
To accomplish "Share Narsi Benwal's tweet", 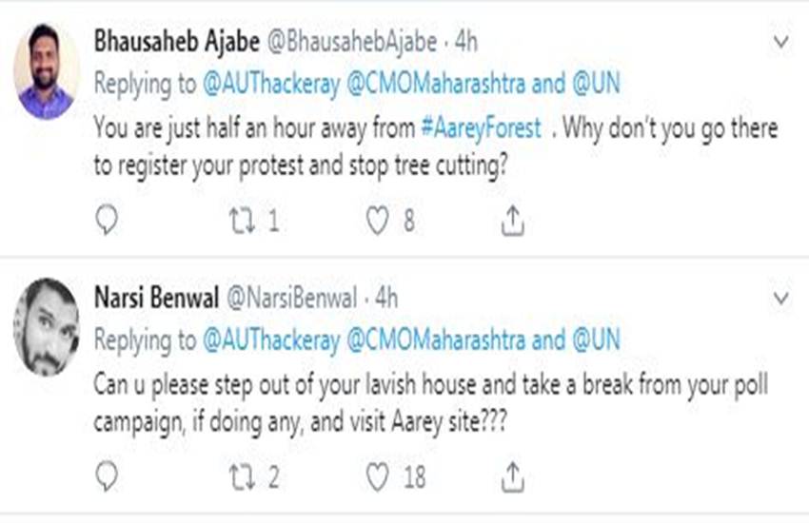I will 512,475.
